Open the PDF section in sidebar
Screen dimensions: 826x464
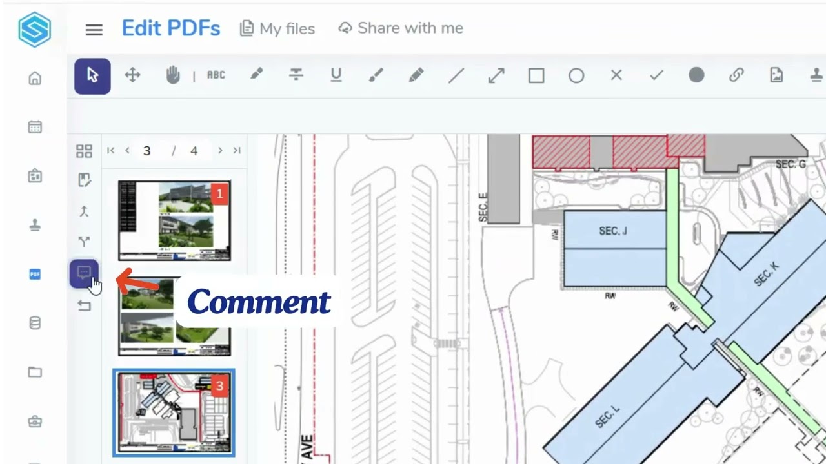pos(35,275)
